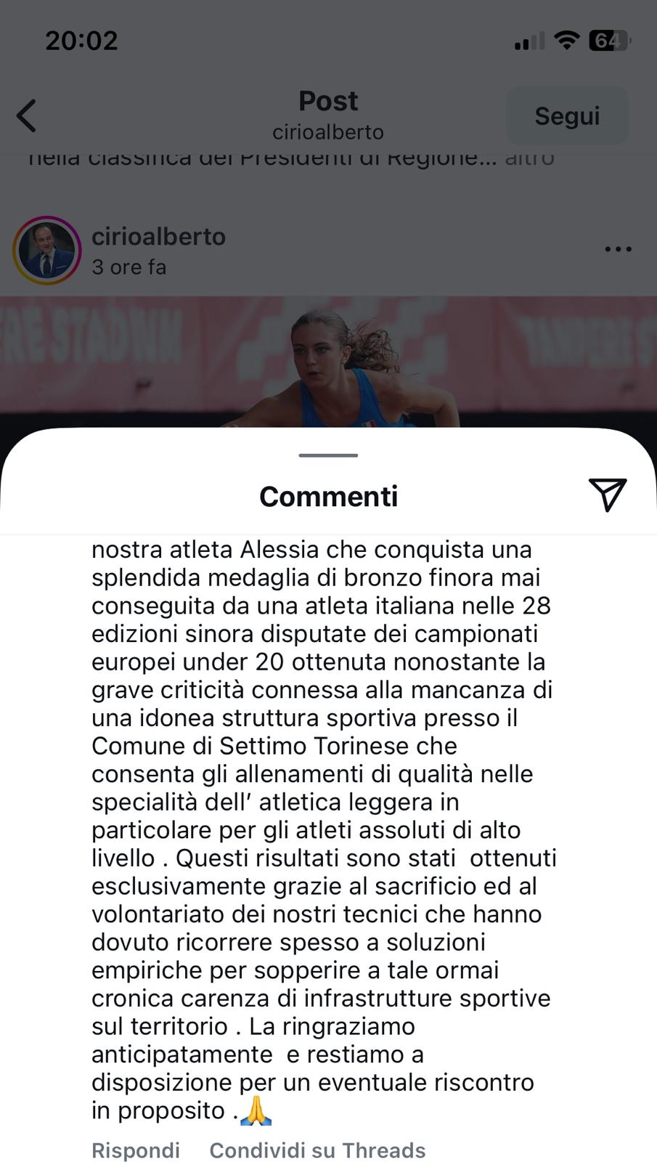The height and width of the screenshot is (1162, 657).
Task: Tap the cellular signal bars icon
Action: pyautogui.click(x=529, y=41)
